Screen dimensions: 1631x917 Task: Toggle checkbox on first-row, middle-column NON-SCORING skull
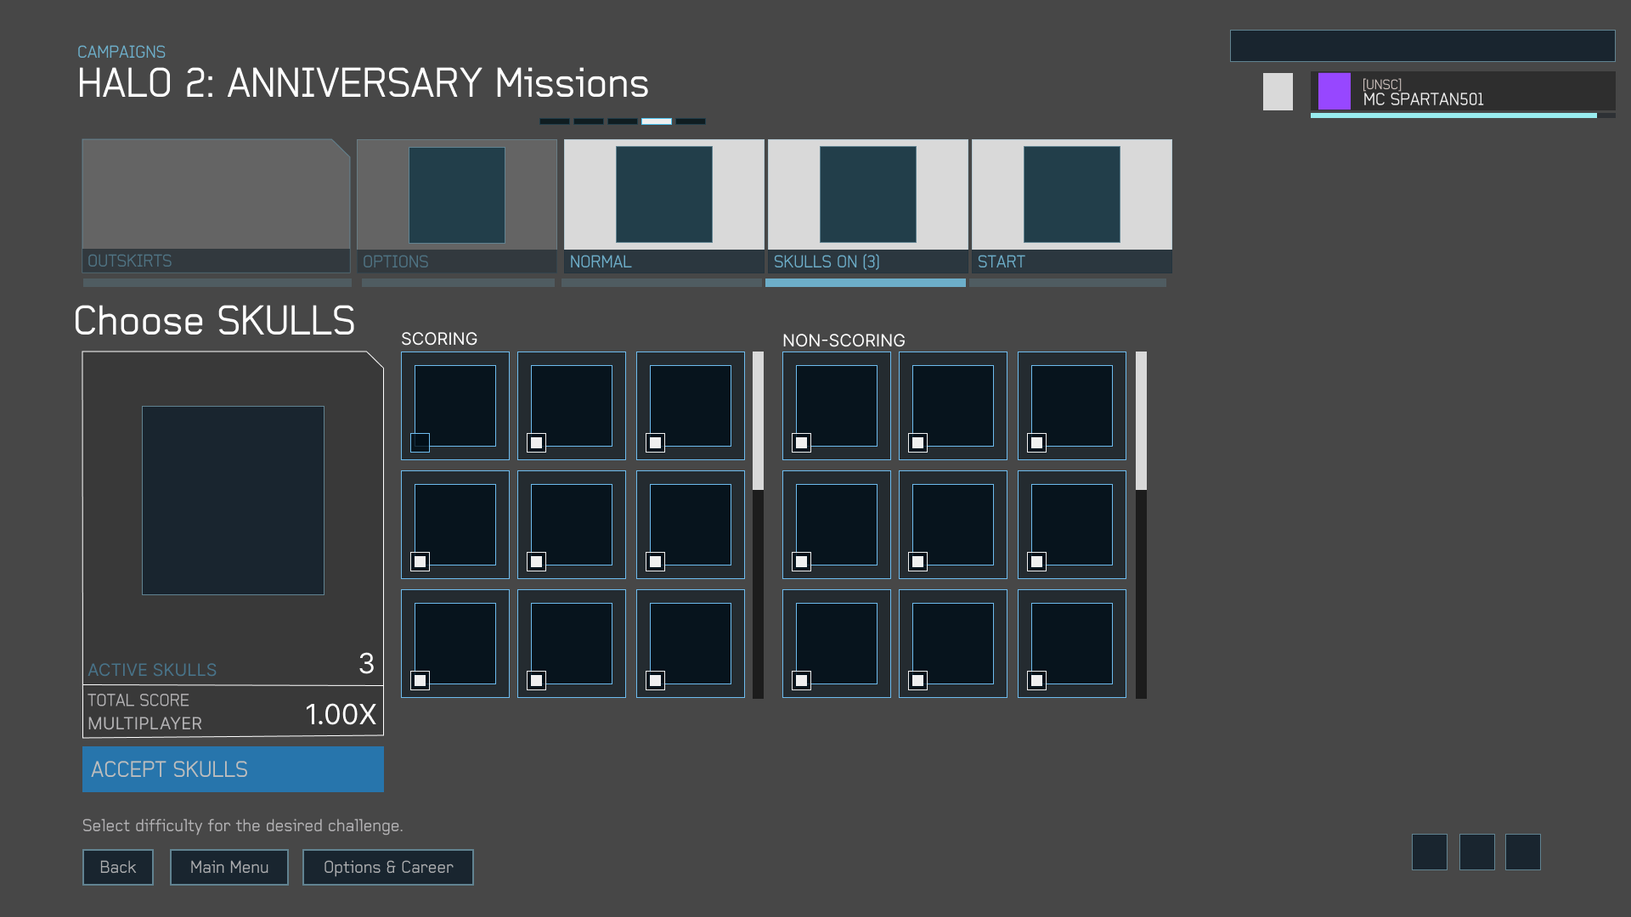[917, 442]
